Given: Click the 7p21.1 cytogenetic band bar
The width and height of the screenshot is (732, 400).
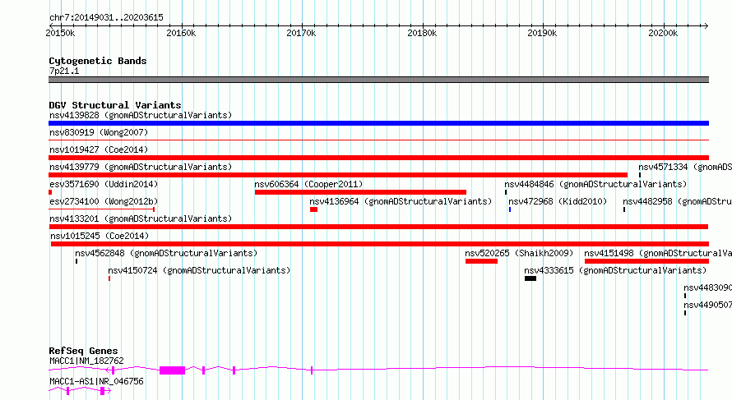Looking at the screenshot, I should pyautogui.click(x=378, y=80).
